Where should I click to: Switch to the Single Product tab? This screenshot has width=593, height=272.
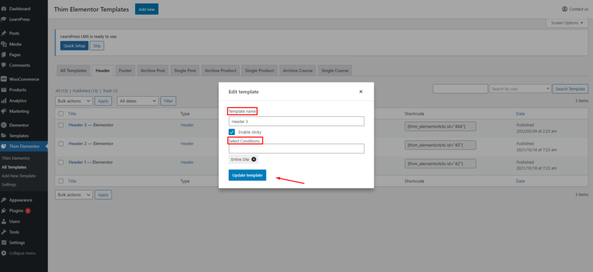pyautogui.click(x=259, y=71)
